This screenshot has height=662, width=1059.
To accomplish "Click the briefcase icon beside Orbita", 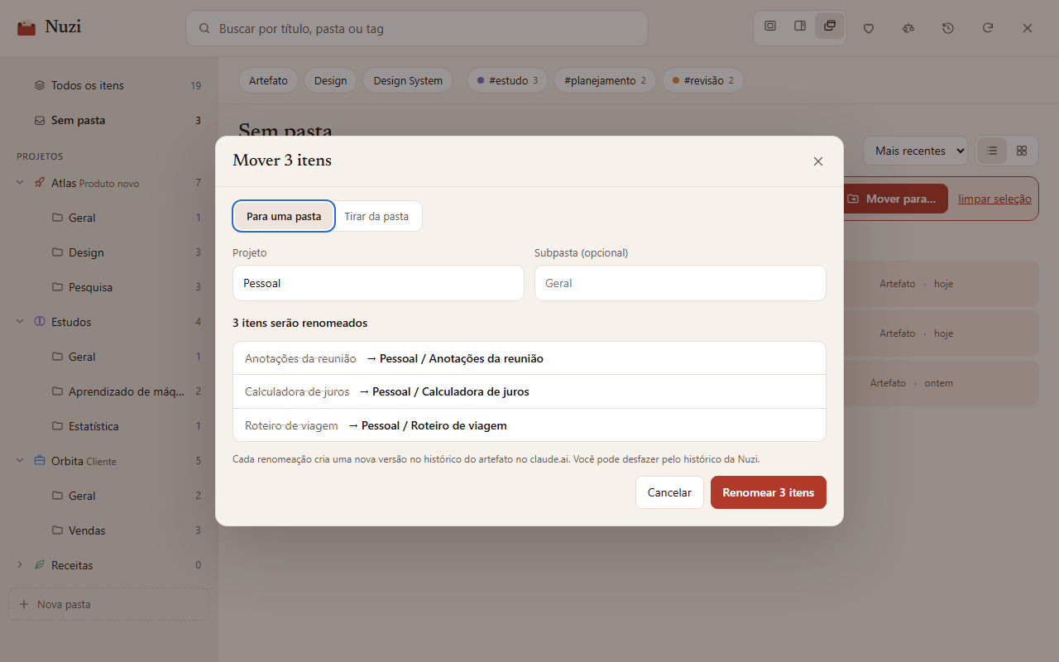I will click(40, 461).
